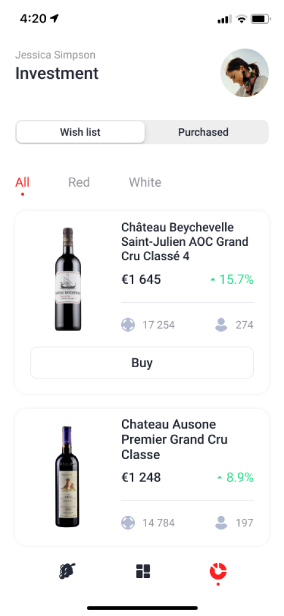The image size is (284, 616).
Task: Check the Wi-Fi icon in status bar
Action: [241, 19]
